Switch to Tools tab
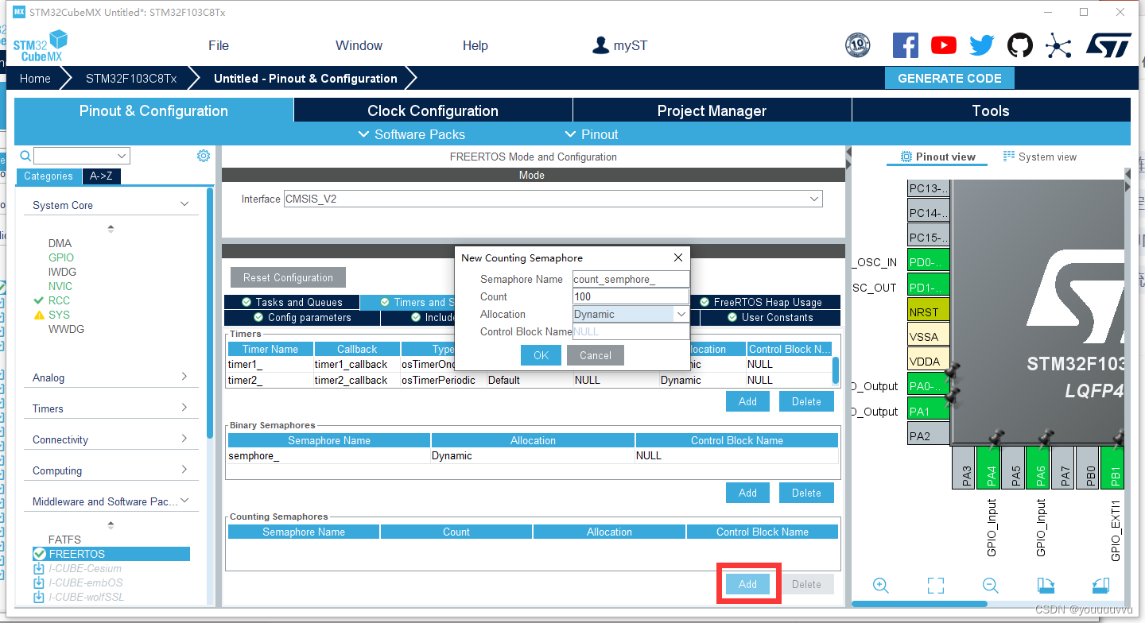Screen dimensions: 1145x623 point(991,110)
